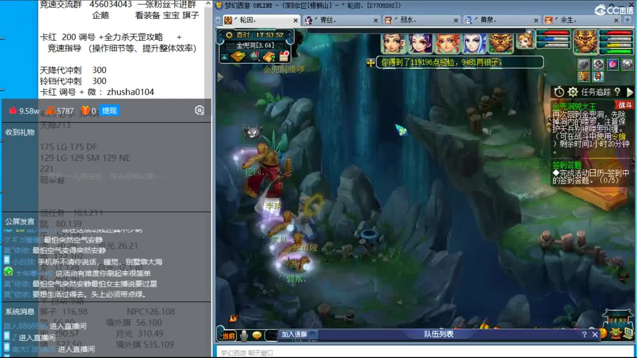Close the 弱水 tab
This screenshot has width=637, height=358.
coord(456,20)
